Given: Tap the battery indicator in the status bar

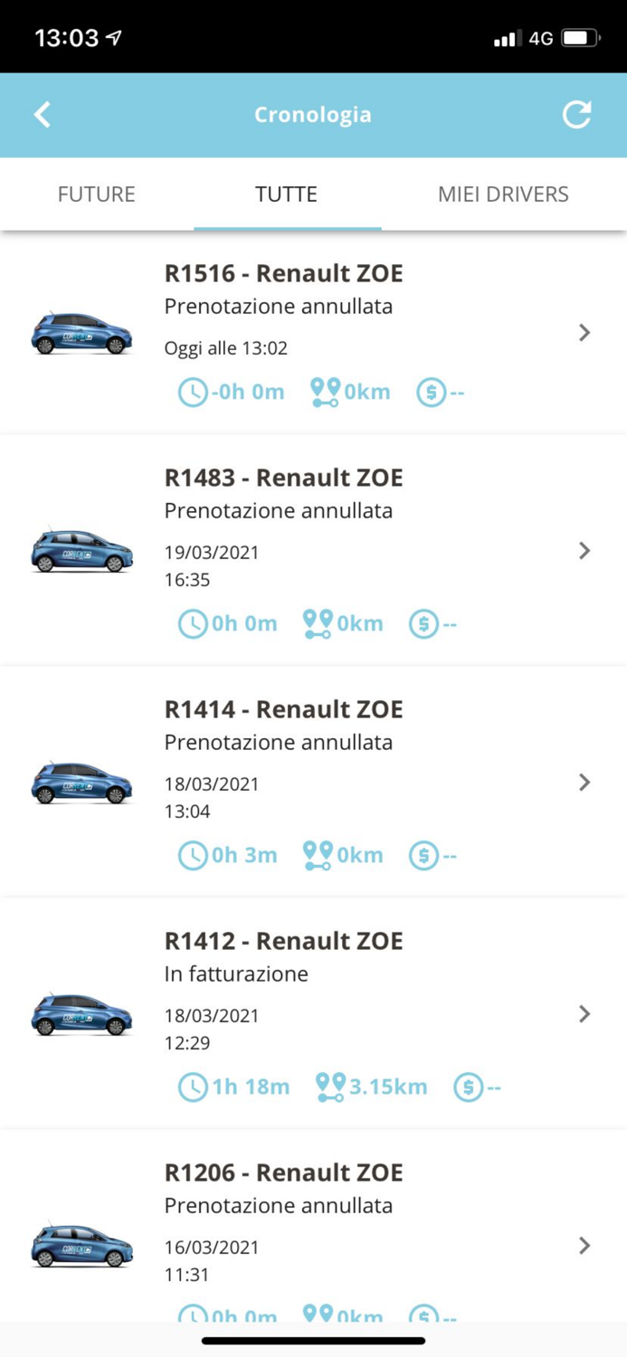Looking at the screenshot, I should point(579,38).
